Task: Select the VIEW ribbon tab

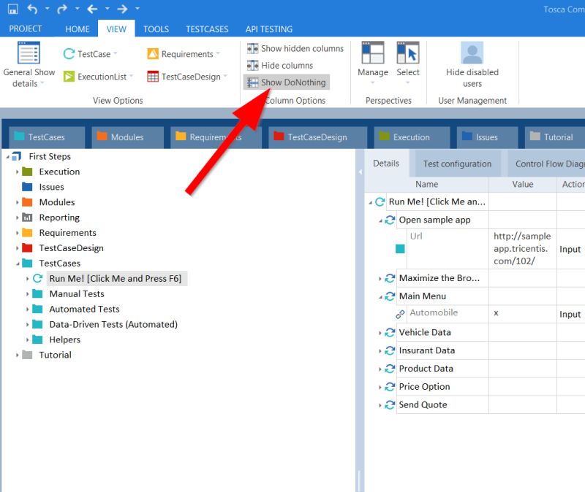Action: (x=116, y=28)
